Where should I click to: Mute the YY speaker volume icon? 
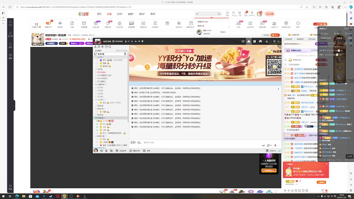tap(101, 151)
